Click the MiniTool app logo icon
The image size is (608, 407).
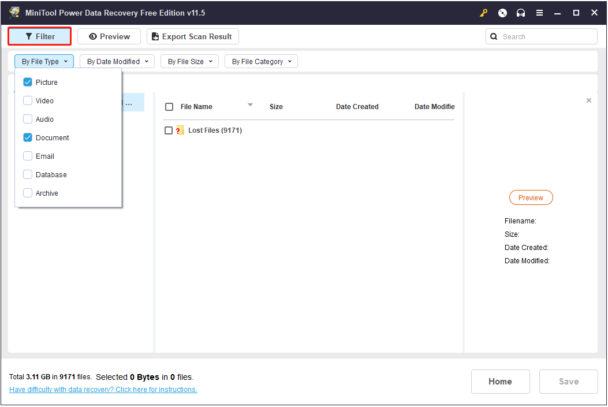pos(15,12)
